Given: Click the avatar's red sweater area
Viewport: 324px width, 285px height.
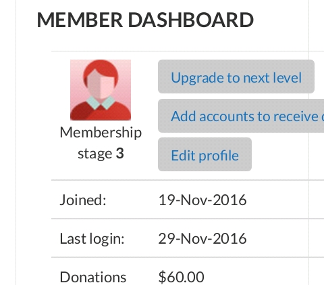Looking at the screenshot, I should 101,112.
